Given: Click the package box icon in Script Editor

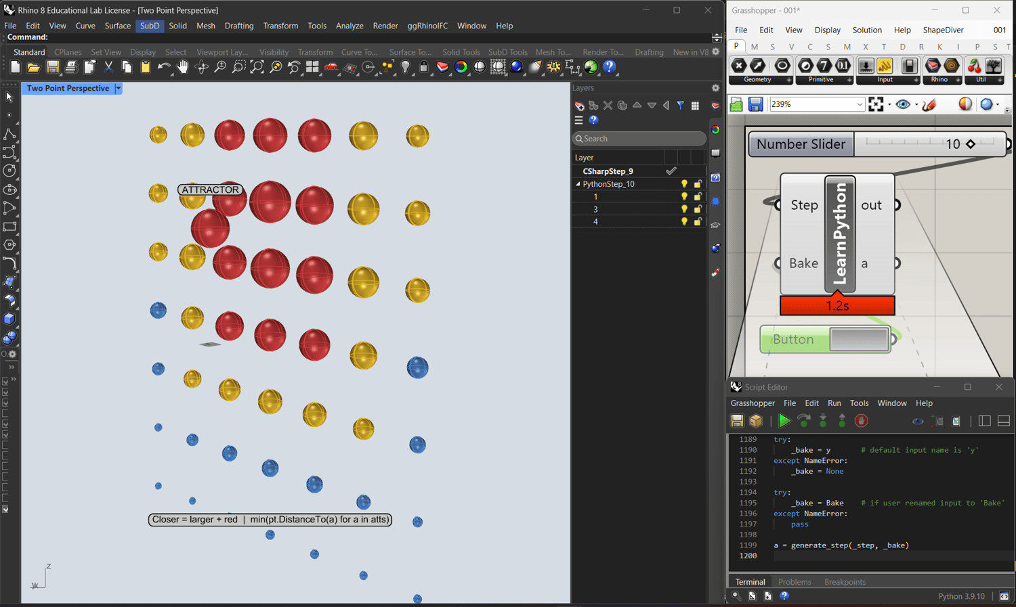Looking at the screenshot, I should tap(757, 421).
